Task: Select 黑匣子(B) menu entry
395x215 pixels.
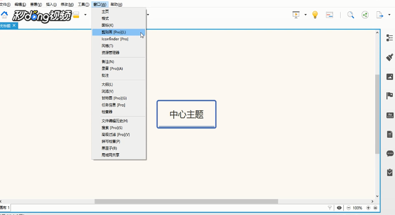Action: click(118, 148)
